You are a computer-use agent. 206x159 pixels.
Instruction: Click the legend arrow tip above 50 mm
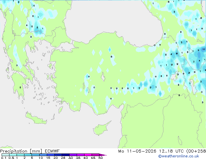(103, 155)
